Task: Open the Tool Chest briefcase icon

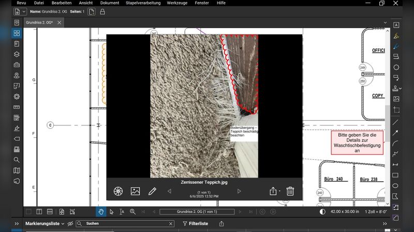Action: point(17,65)
